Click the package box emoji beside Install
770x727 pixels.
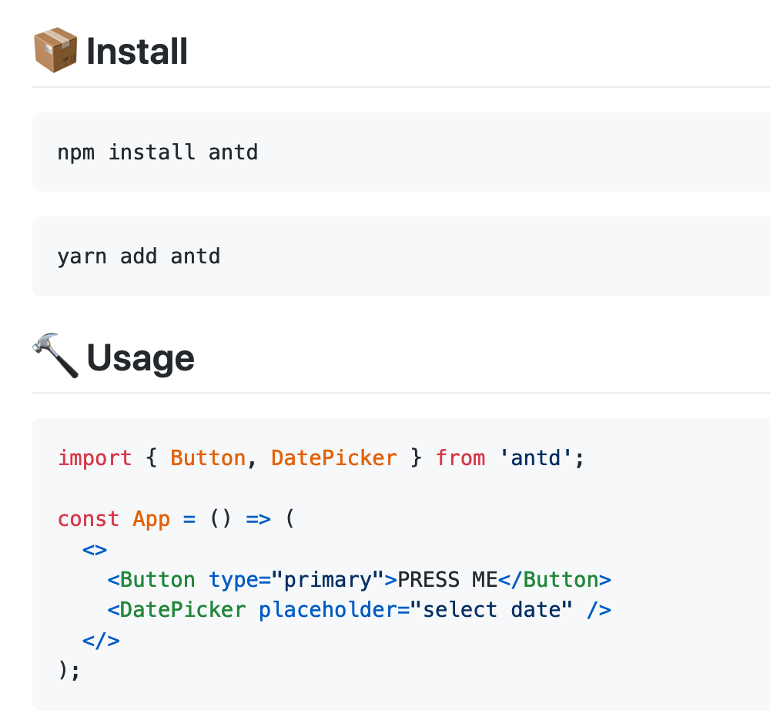pos(55,50)
